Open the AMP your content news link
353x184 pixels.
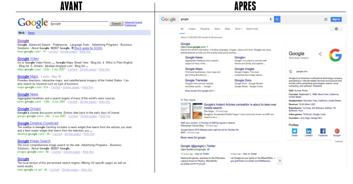208,123
